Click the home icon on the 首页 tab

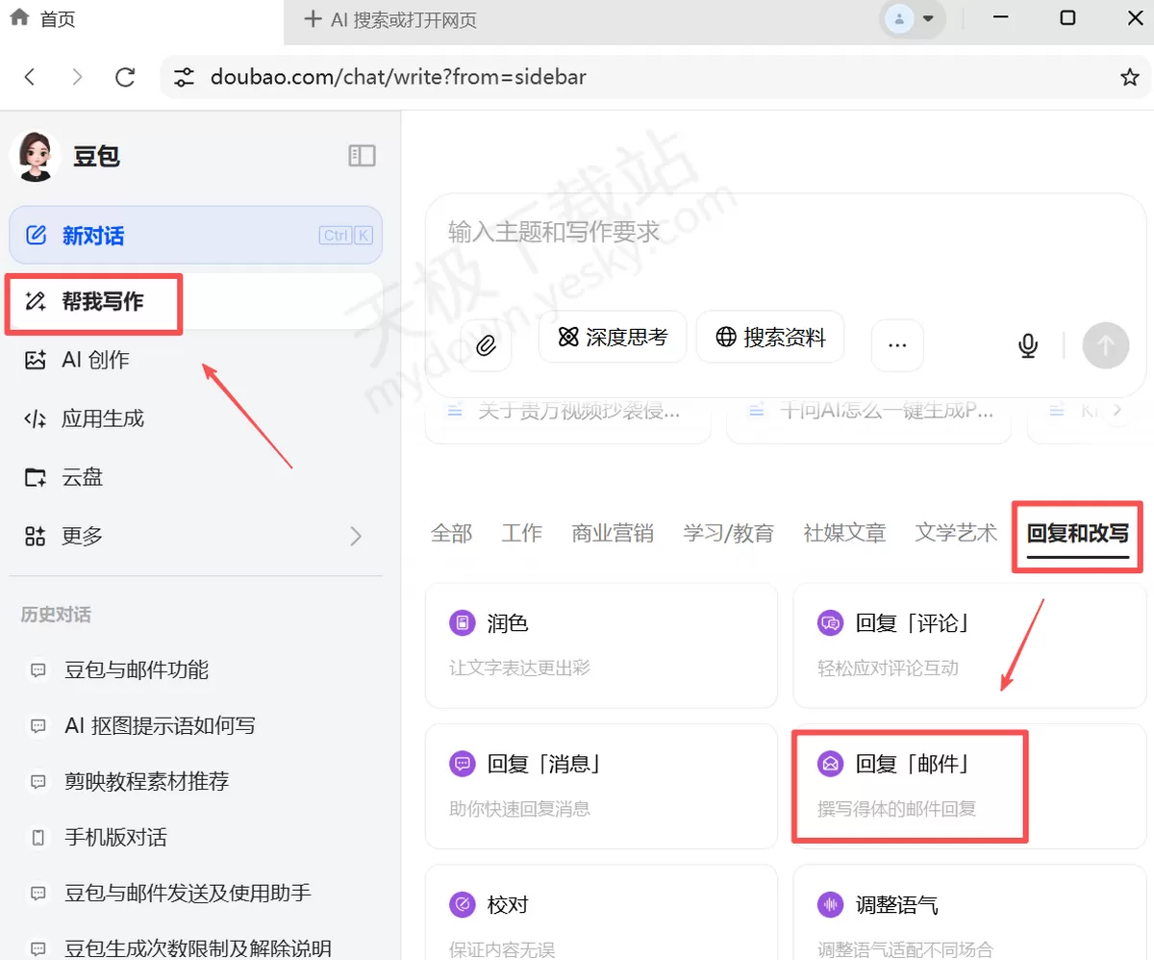pos(18,18)
